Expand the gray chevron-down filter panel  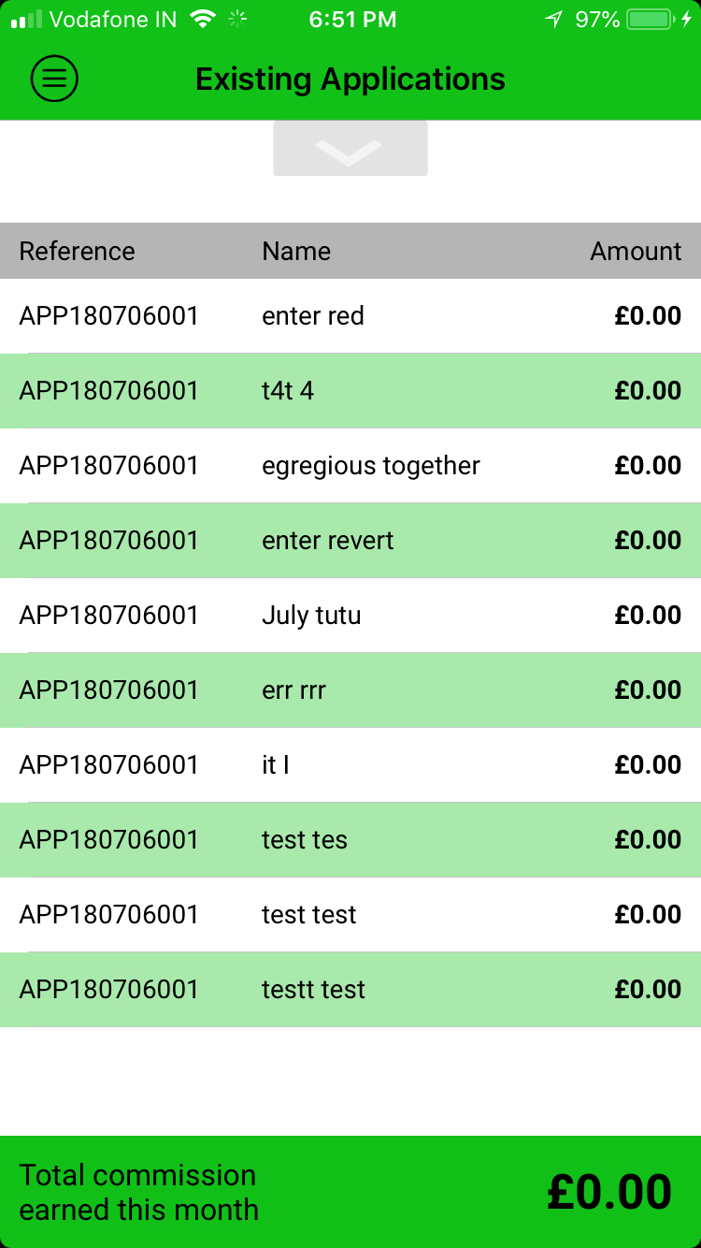(x=350, y=149)
